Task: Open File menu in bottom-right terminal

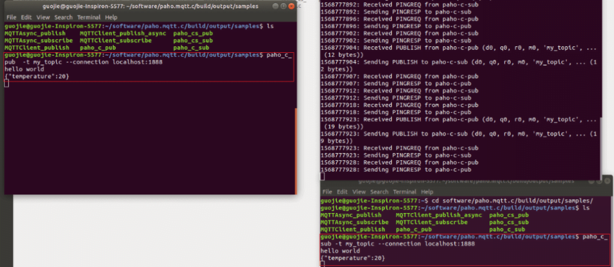Action: click(x=327, y=192)
